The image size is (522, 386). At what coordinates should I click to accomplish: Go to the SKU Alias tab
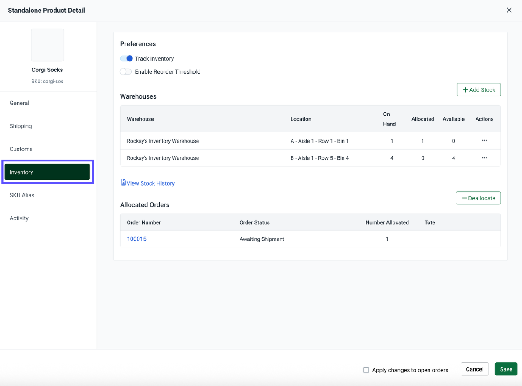[22, 195]
